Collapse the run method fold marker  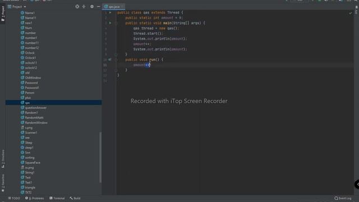[x=116, y=60]
